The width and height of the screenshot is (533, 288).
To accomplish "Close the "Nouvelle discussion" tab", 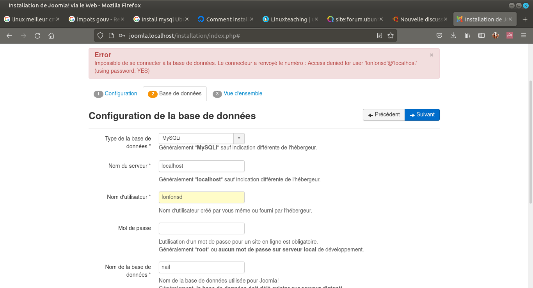I will (x=446, y=19).
